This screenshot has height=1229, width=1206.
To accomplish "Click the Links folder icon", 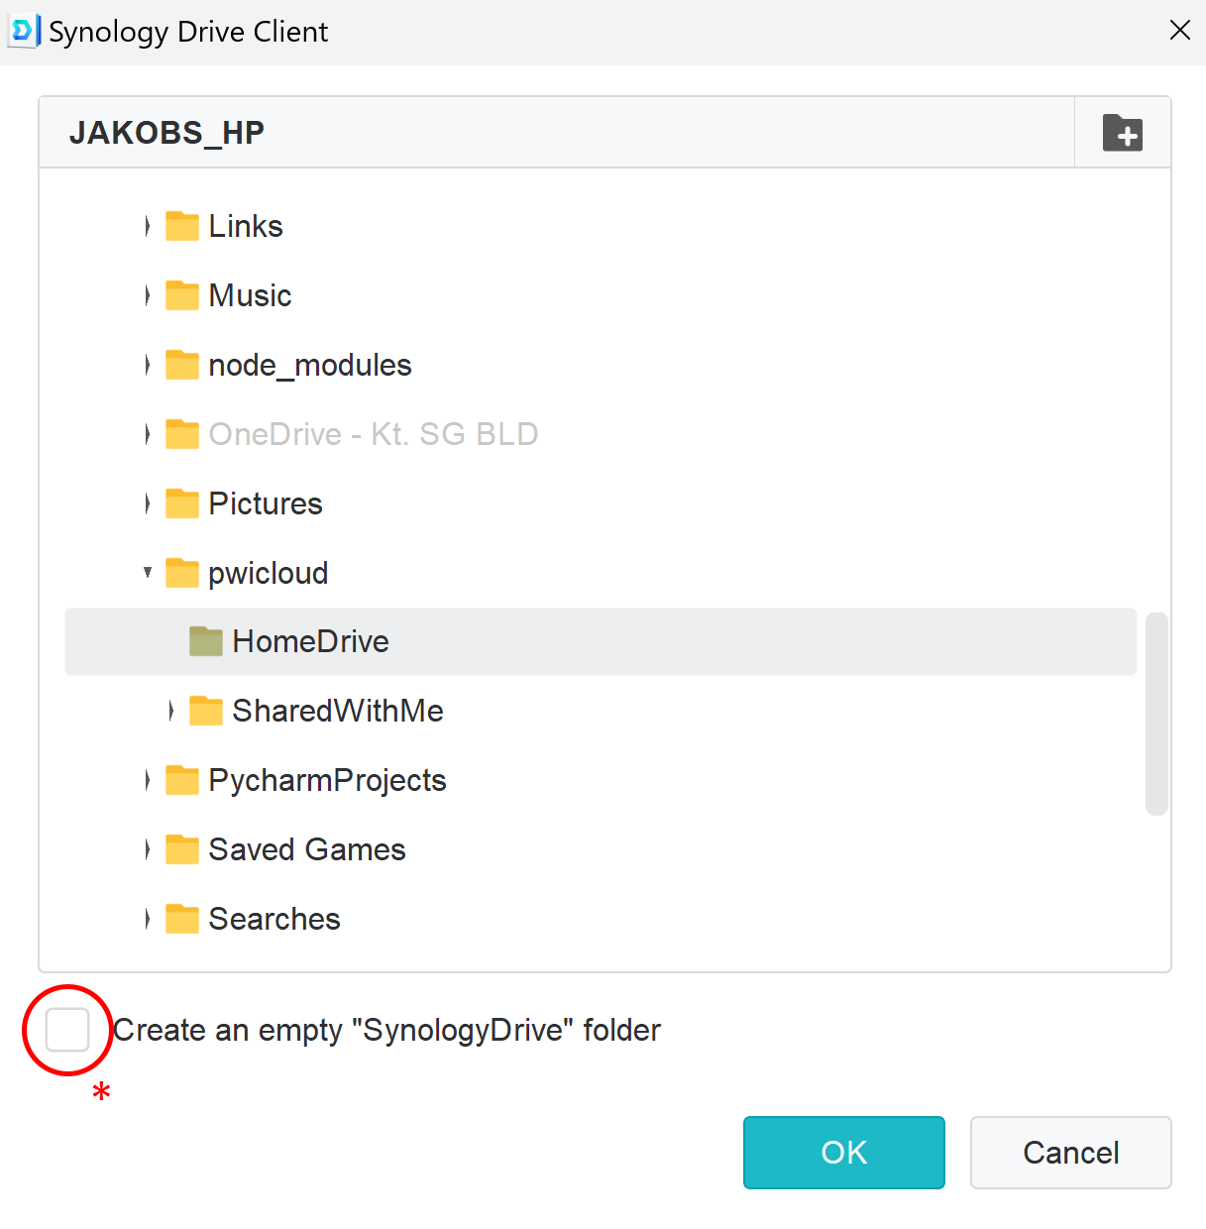I will (x=182, y=226).
